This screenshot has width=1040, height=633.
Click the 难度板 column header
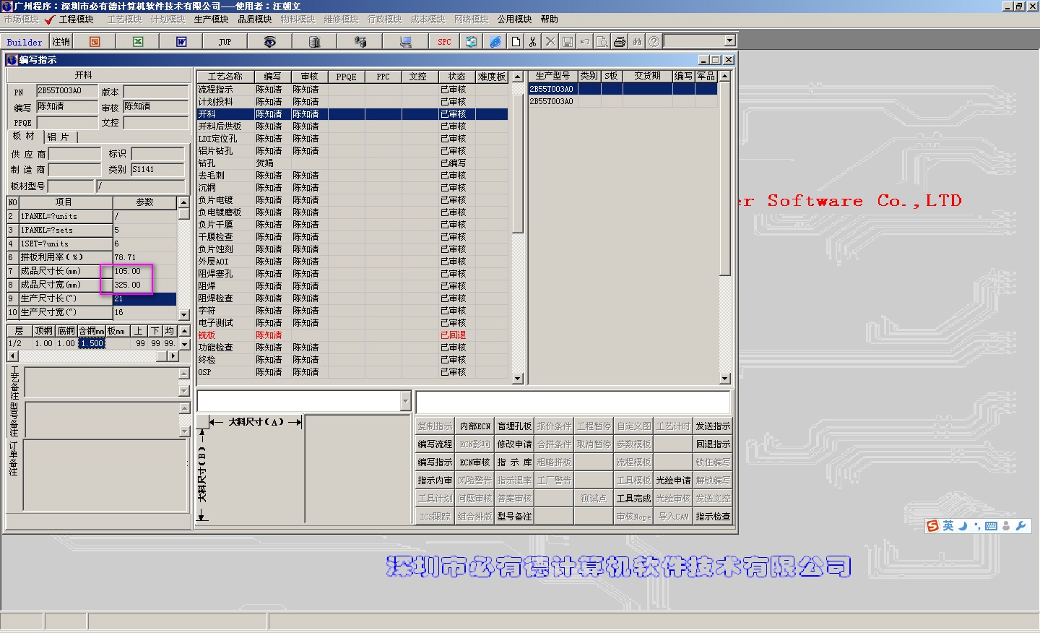point(492,77)
